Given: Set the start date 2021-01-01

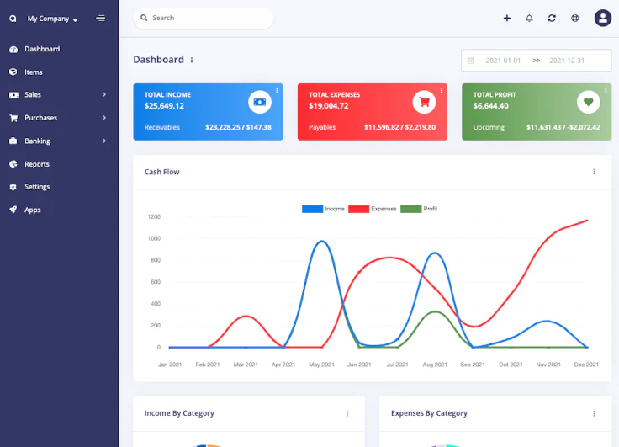Looking at the screenshot, I should coord(503,61).
